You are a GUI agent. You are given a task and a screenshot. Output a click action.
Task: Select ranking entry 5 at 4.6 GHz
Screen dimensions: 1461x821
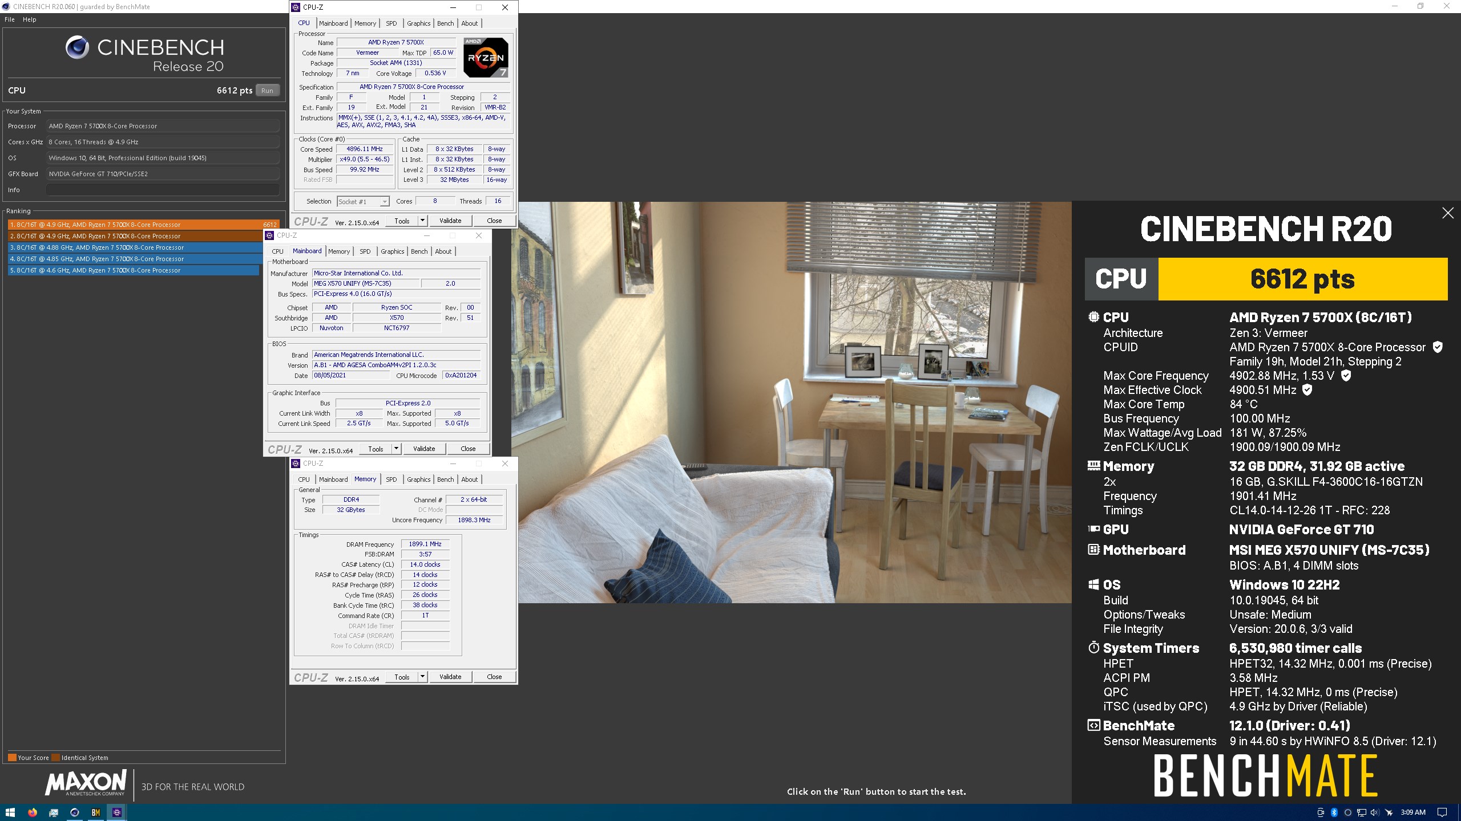pyautogui.click(x=134, y=270)
